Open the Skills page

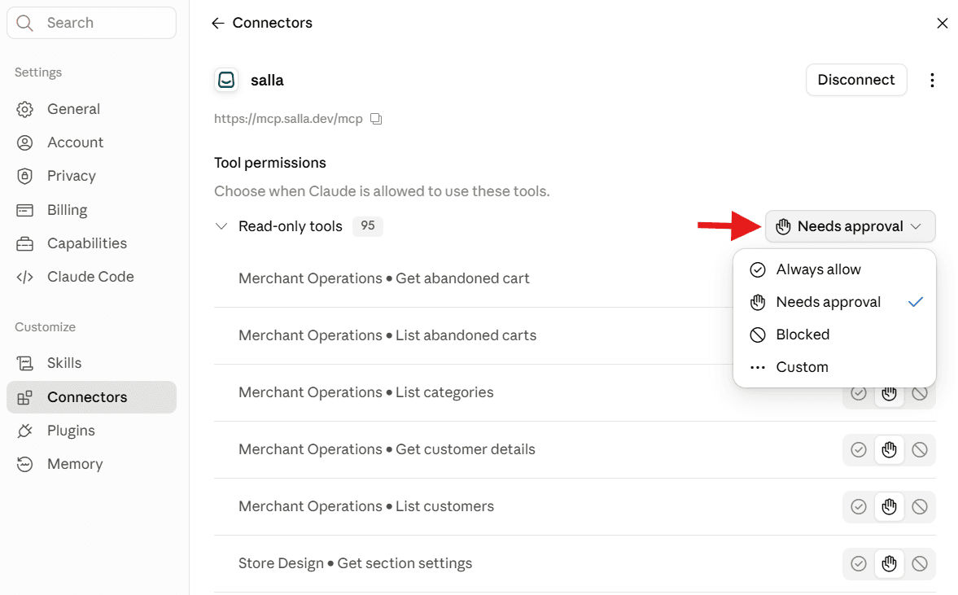[x=91, y=363]
